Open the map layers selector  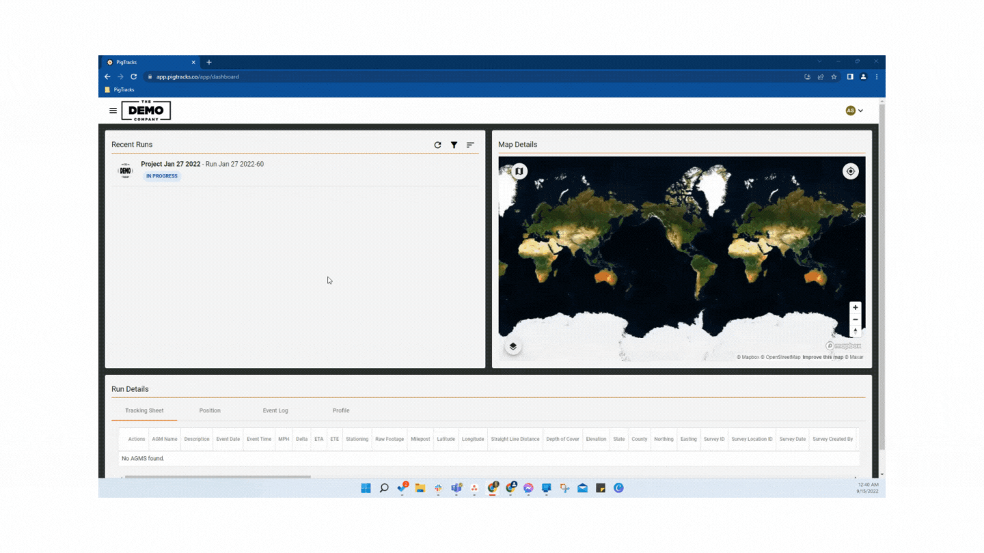click(513, 347)
